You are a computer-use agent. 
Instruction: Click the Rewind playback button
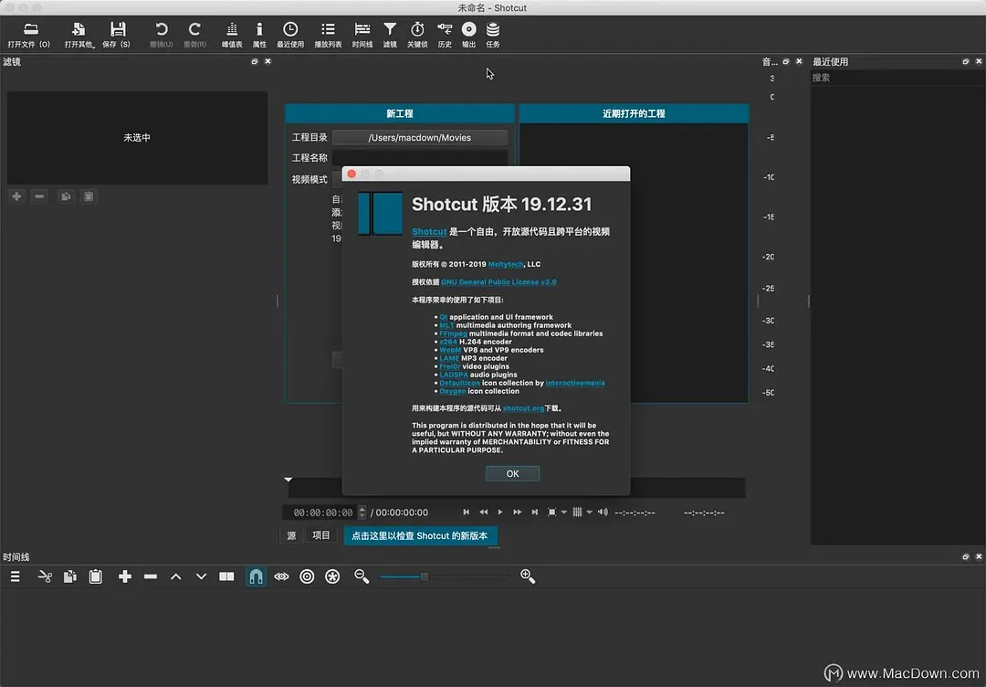pos(483,513)
